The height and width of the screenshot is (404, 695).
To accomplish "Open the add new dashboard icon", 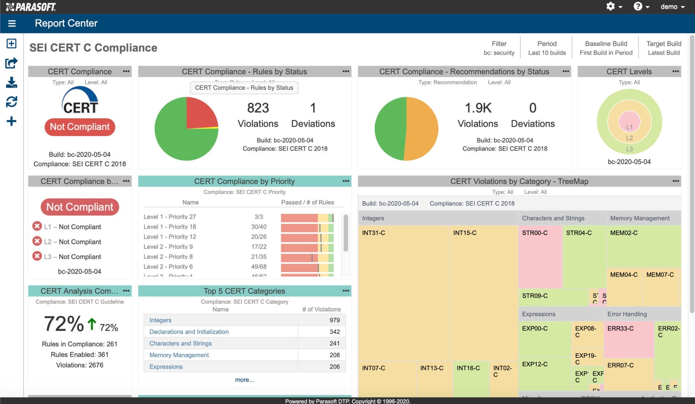I will [11, 43].
